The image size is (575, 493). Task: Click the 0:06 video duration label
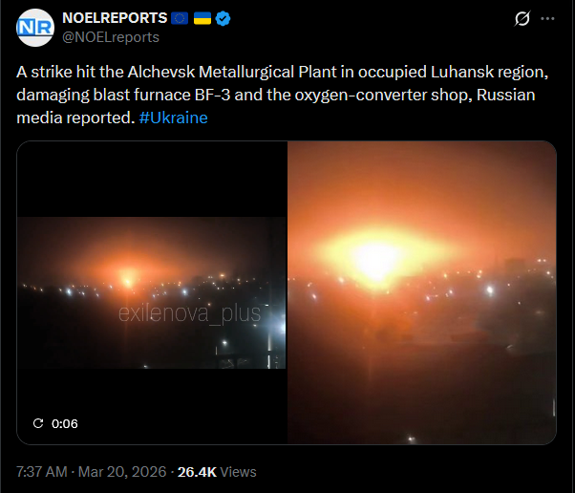click(x=65, y=423)
